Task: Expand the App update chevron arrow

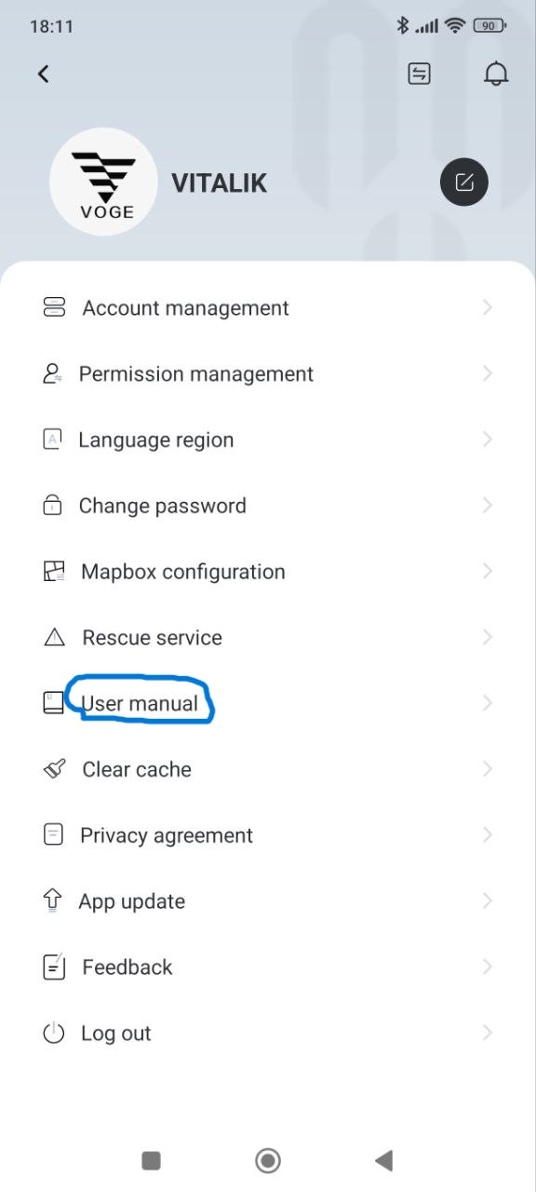Action: (488, 901)
